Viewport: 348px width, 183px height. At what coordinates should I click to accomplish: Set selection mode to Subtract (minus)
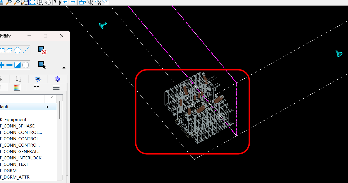coord(9,65)
